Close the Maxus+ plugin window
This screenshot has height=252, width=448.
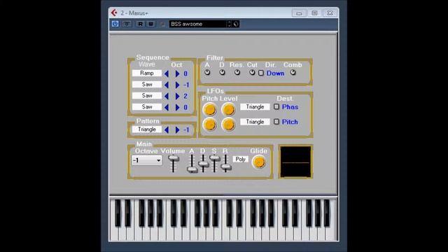pyautogui.click(x=330, y=13)
